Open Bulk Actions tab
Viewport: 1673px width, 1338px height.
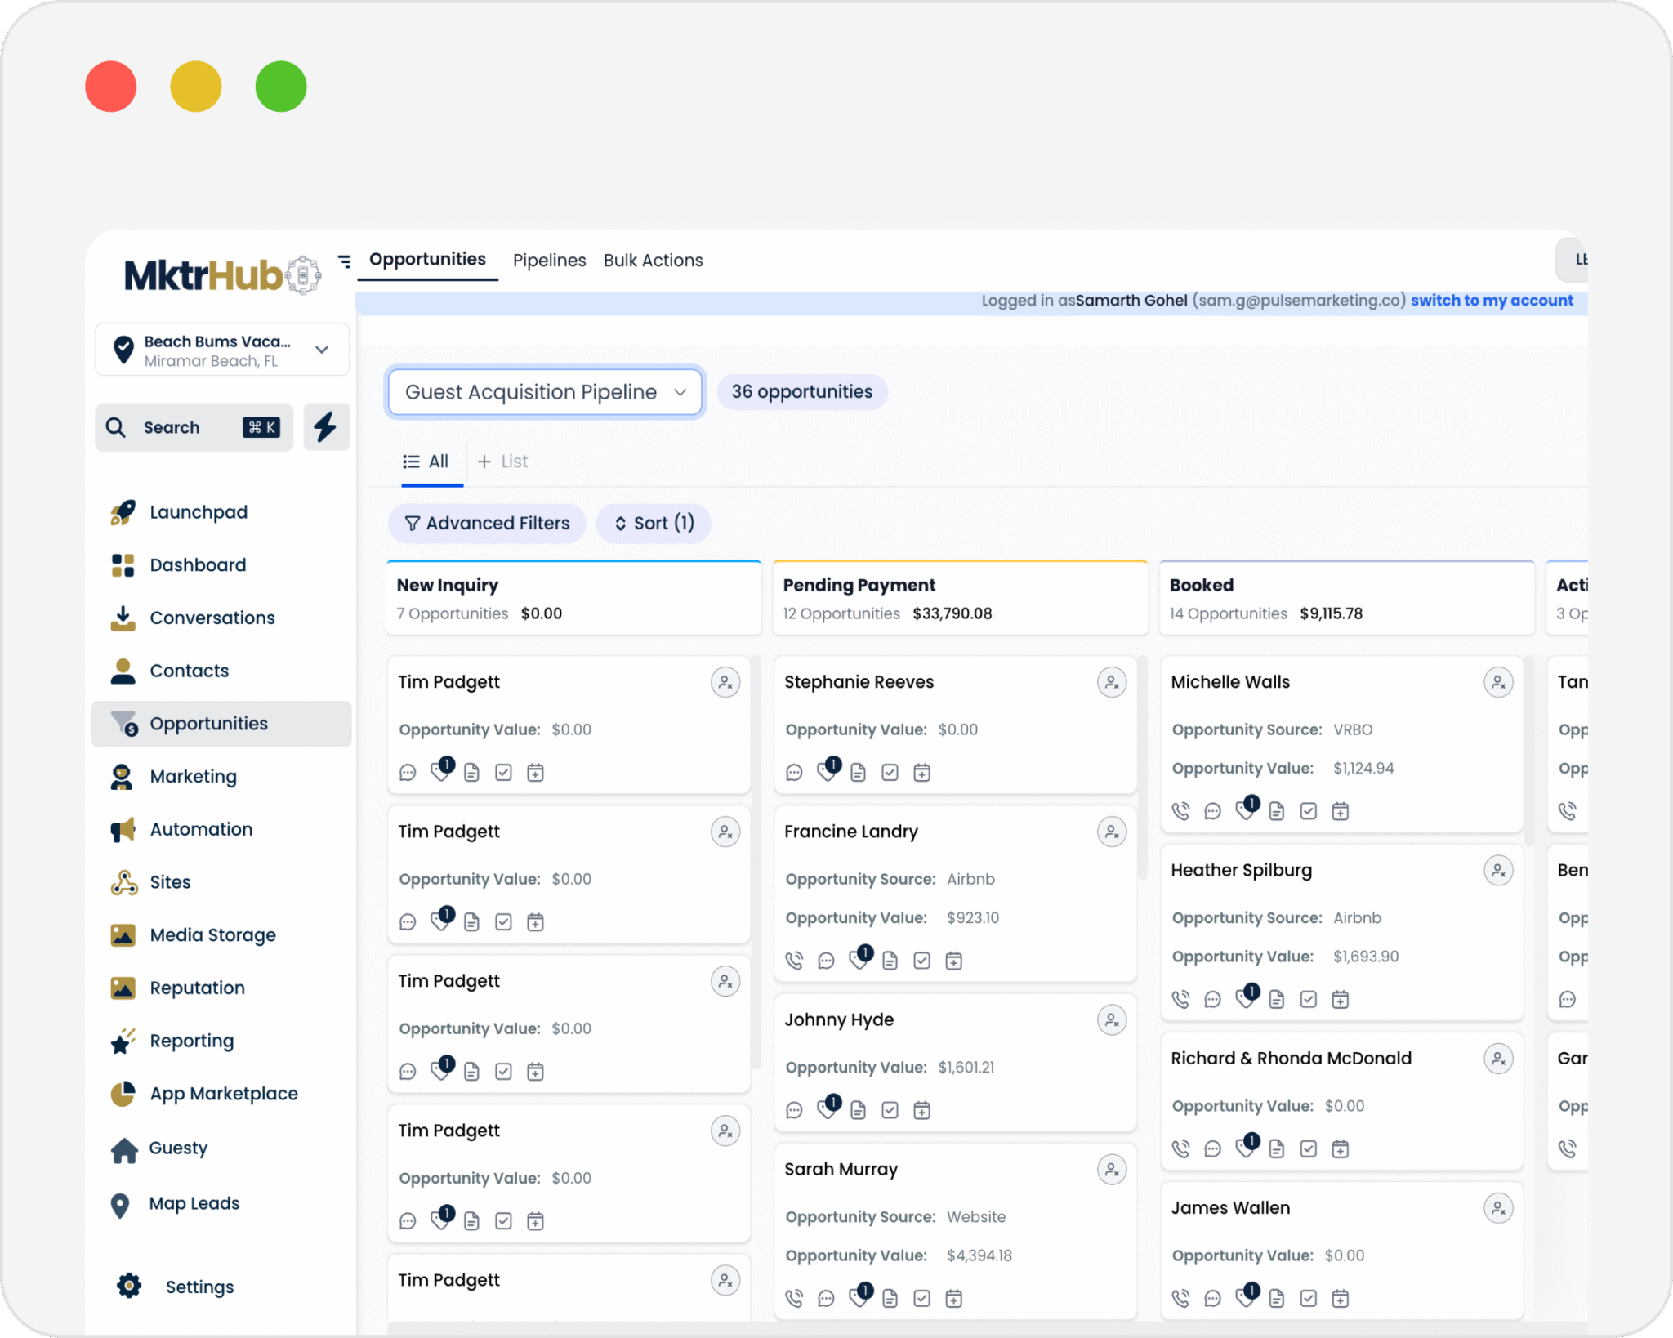653,261
